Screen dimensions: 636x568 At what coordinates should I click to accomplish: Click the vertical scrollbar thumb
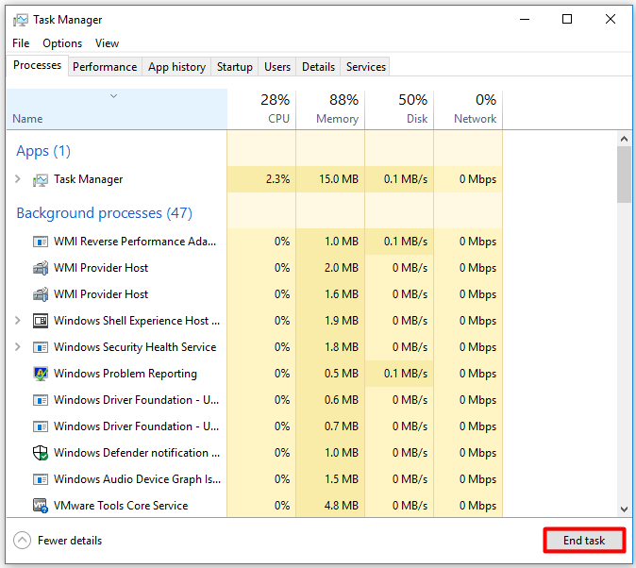pos(624,175)
